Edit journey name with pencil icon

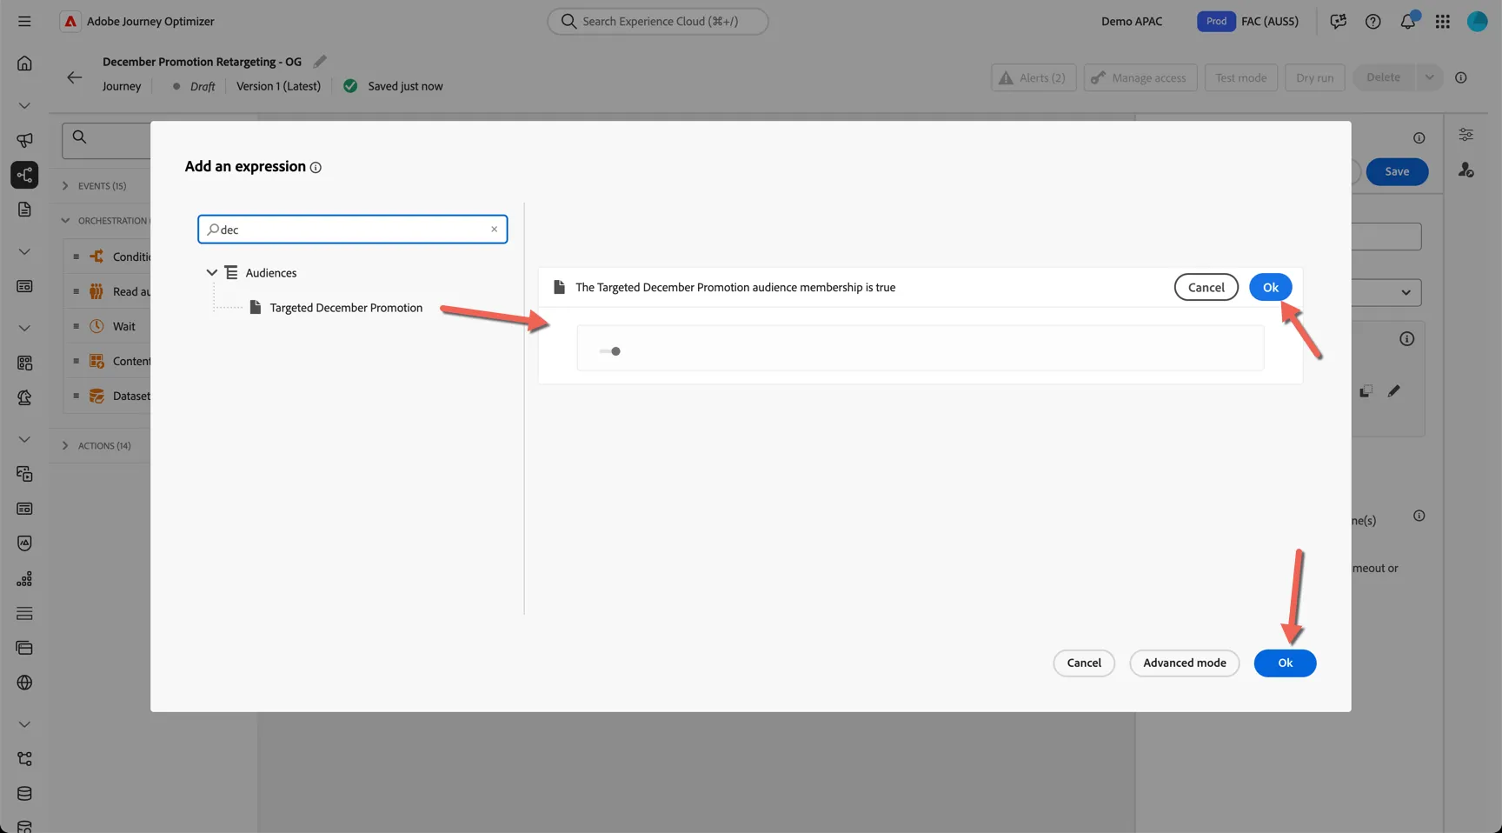tap(320, 62)
